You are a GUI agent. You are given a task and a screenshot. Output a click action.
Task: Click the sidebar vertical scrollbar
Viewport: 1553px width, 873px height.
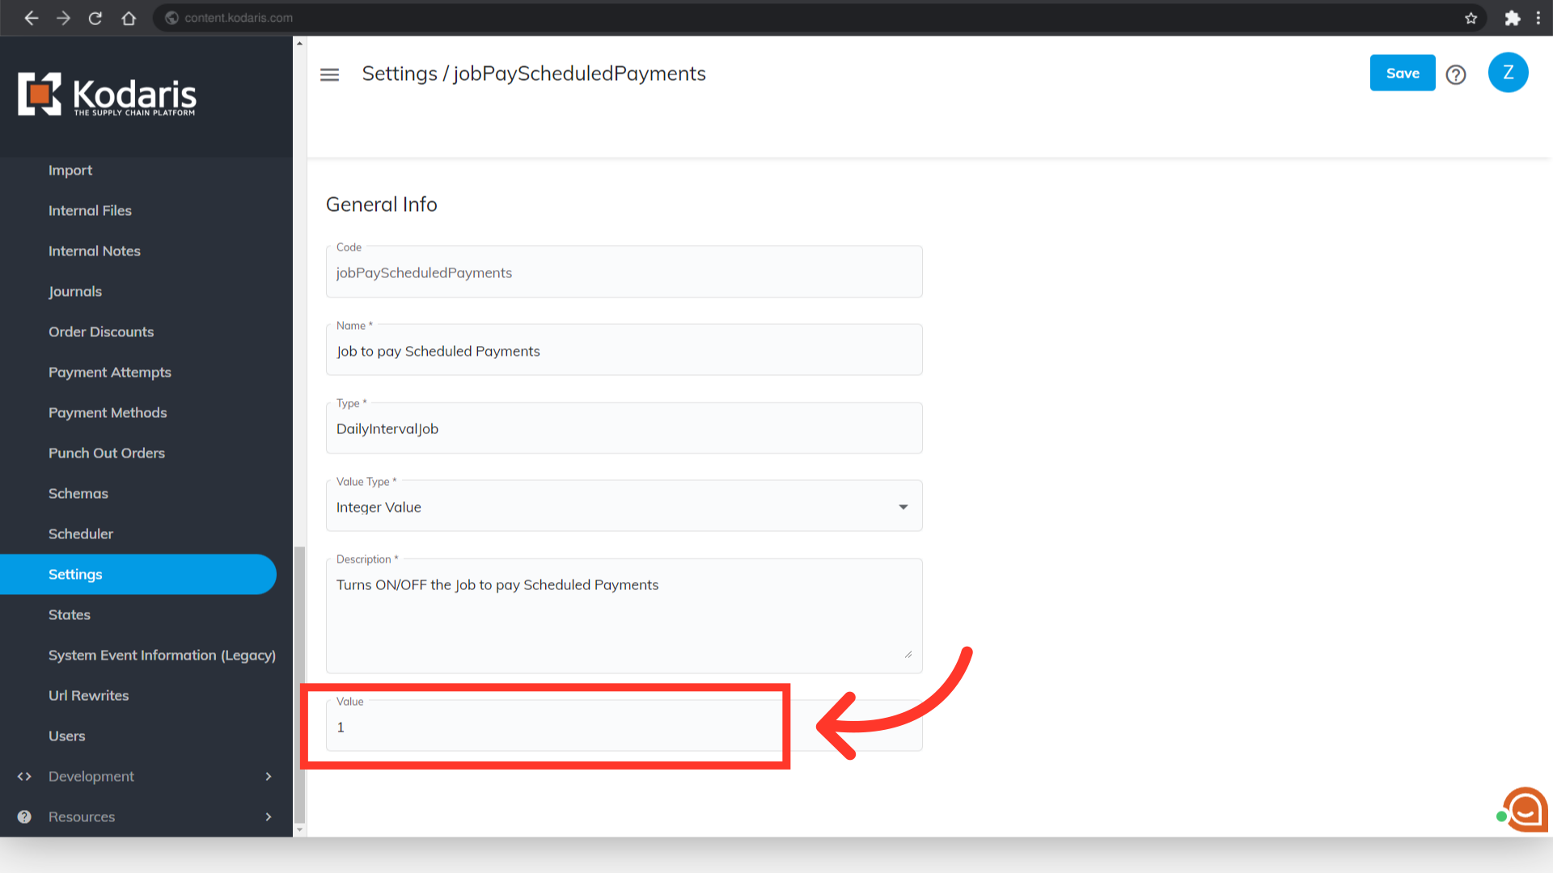tap(299, 683)
